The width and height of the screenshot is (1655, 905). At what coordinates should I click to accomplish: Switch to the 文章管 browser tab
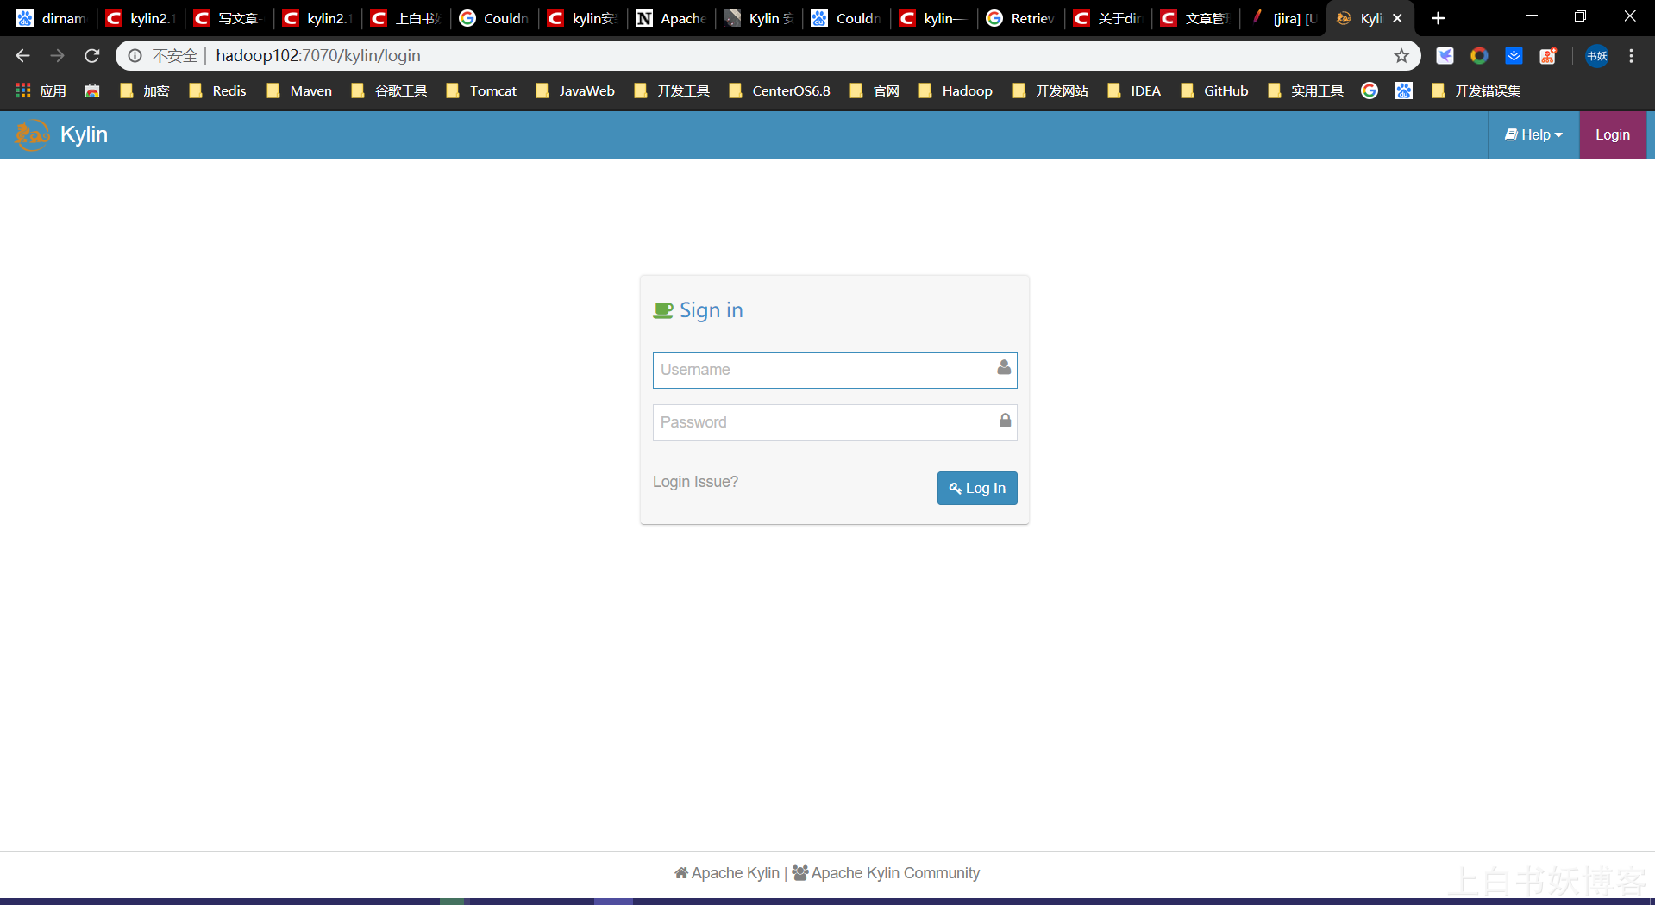pos(1196,18)
